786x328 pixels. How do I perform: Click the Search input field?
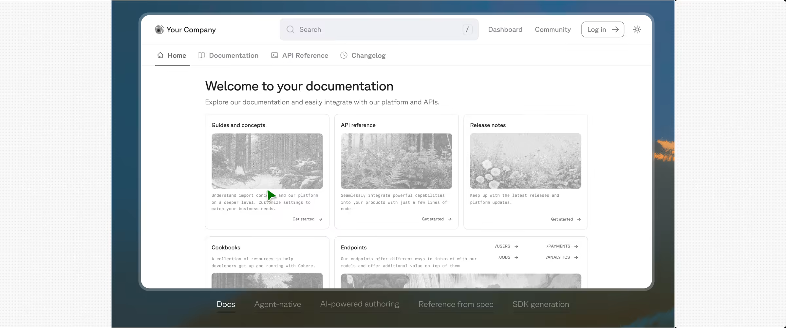pyautogui.click(x=379, y=29)
